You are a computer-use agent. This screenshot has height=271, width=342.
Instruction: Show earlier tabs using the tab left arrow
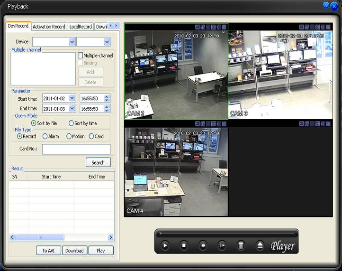point(111,26)
